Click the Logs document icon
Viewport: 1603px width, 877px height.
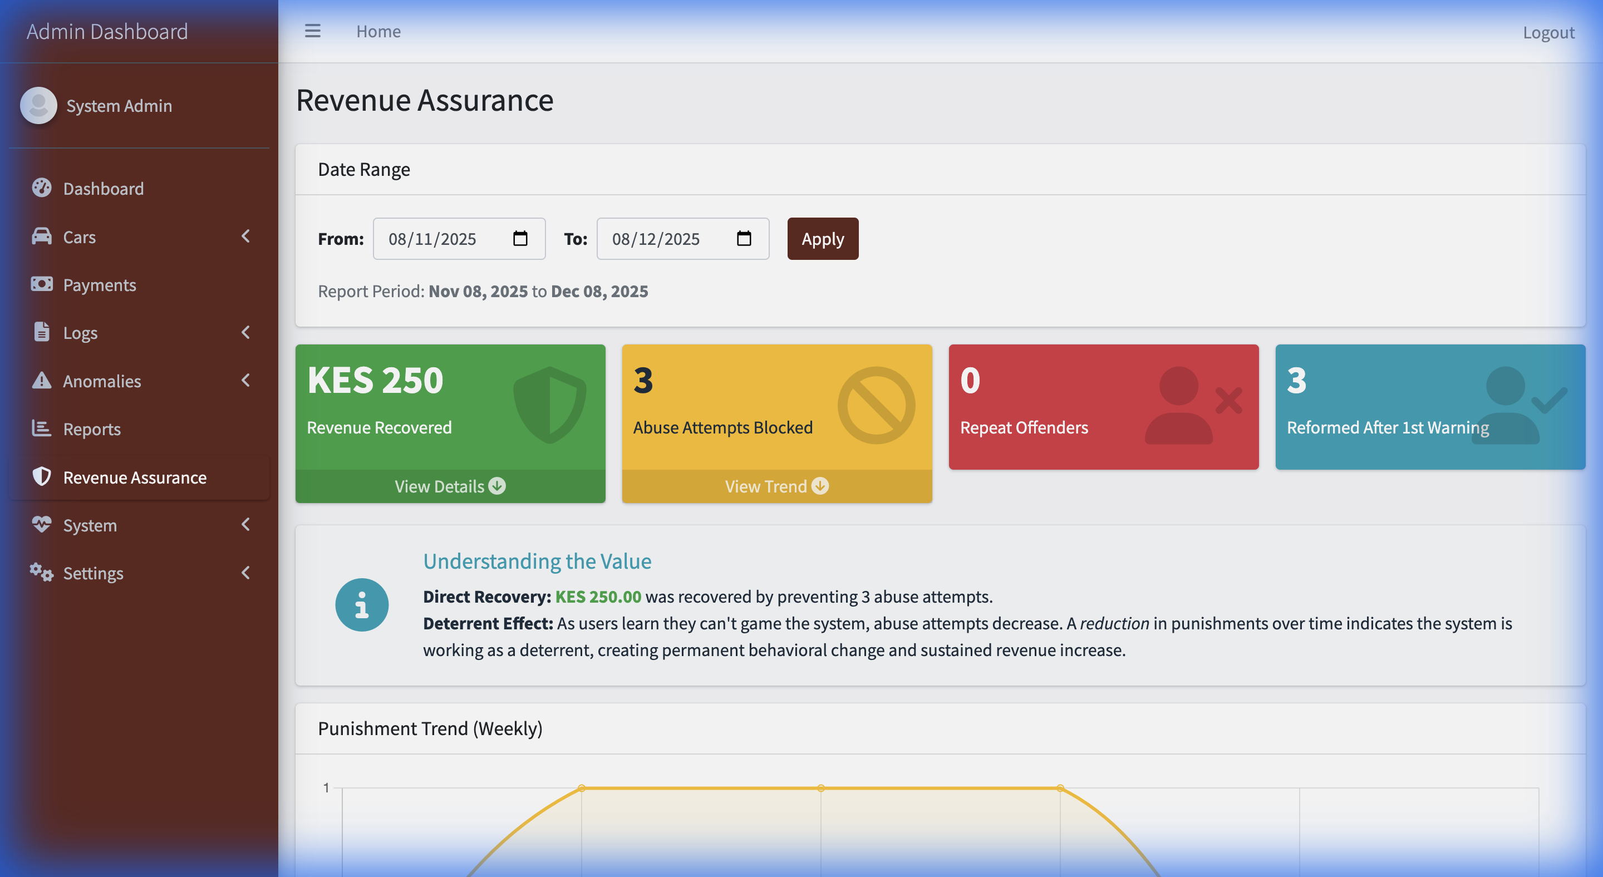click(42, 332)
